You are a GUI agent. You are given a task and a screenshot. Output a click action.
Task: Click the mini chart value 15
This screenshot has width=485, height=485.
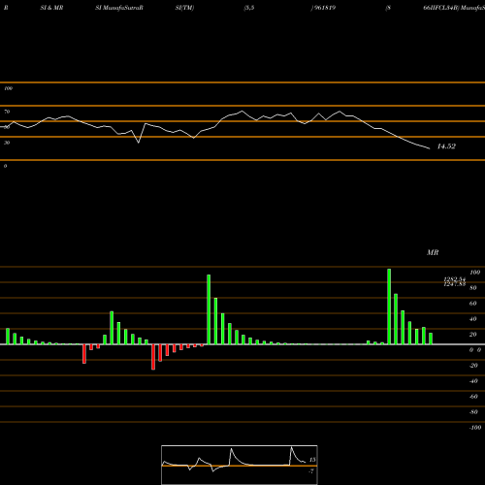point(312,460)
